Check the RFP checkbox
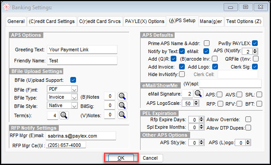This screenshot has width=271, height=165. tap(220, 104)
